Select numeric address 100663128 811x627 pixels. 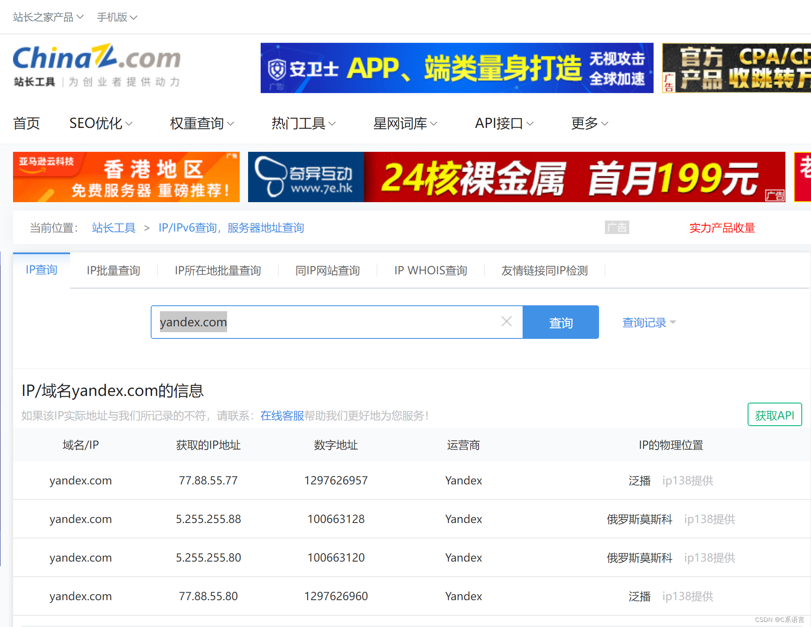tap(336, 519)
